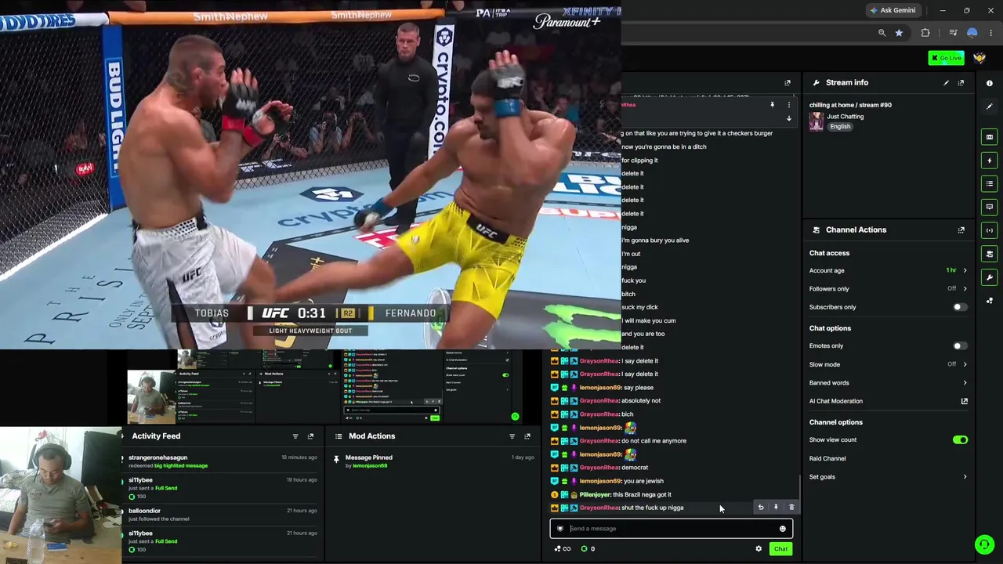Open lemonjason69 link in Mod Actions
1003x564 pixels.
coord(370,466)
